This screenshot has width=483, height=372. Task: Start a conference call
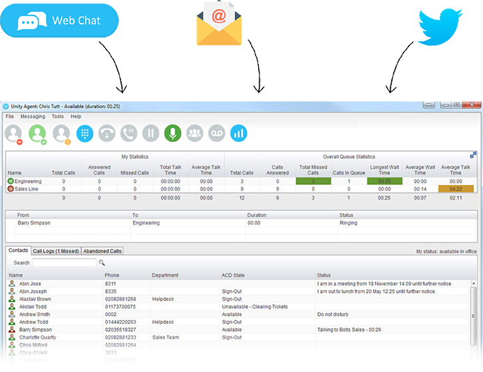[x=195, y=132]
